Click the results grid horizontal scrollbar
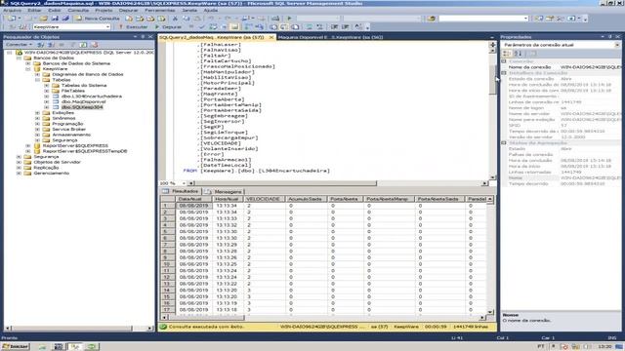 (323, 318)
